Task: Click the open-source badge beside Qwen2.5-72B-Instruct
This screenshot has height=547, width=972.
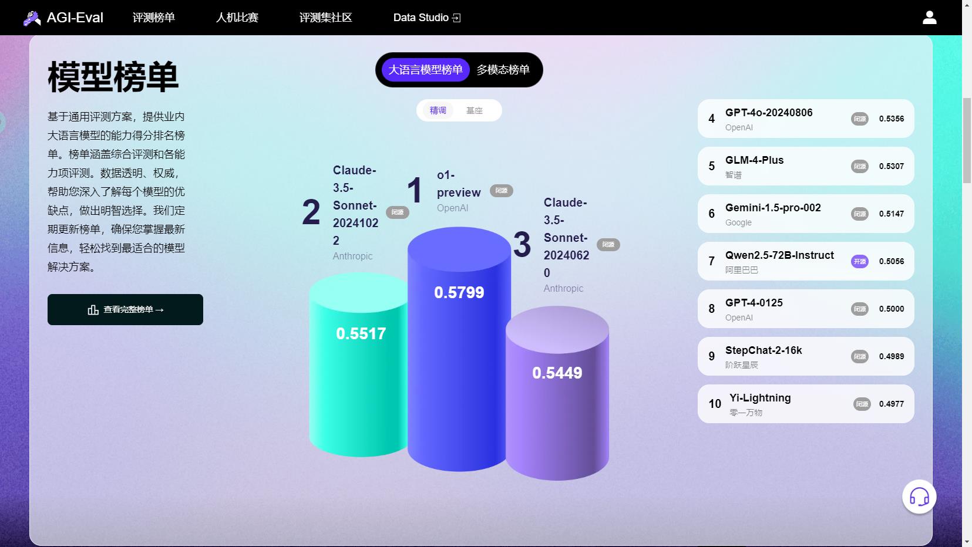Action: coord(860,261)
